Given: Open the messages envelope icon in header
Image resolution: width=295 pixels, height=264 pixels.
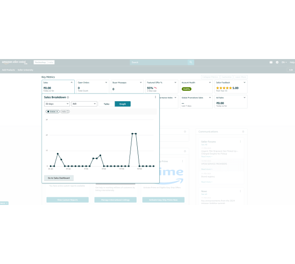Looking at the screenshot, I should tap(271, 62).
